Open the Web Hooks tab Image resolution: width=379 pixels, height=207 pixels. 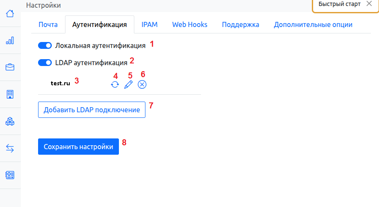189,24
